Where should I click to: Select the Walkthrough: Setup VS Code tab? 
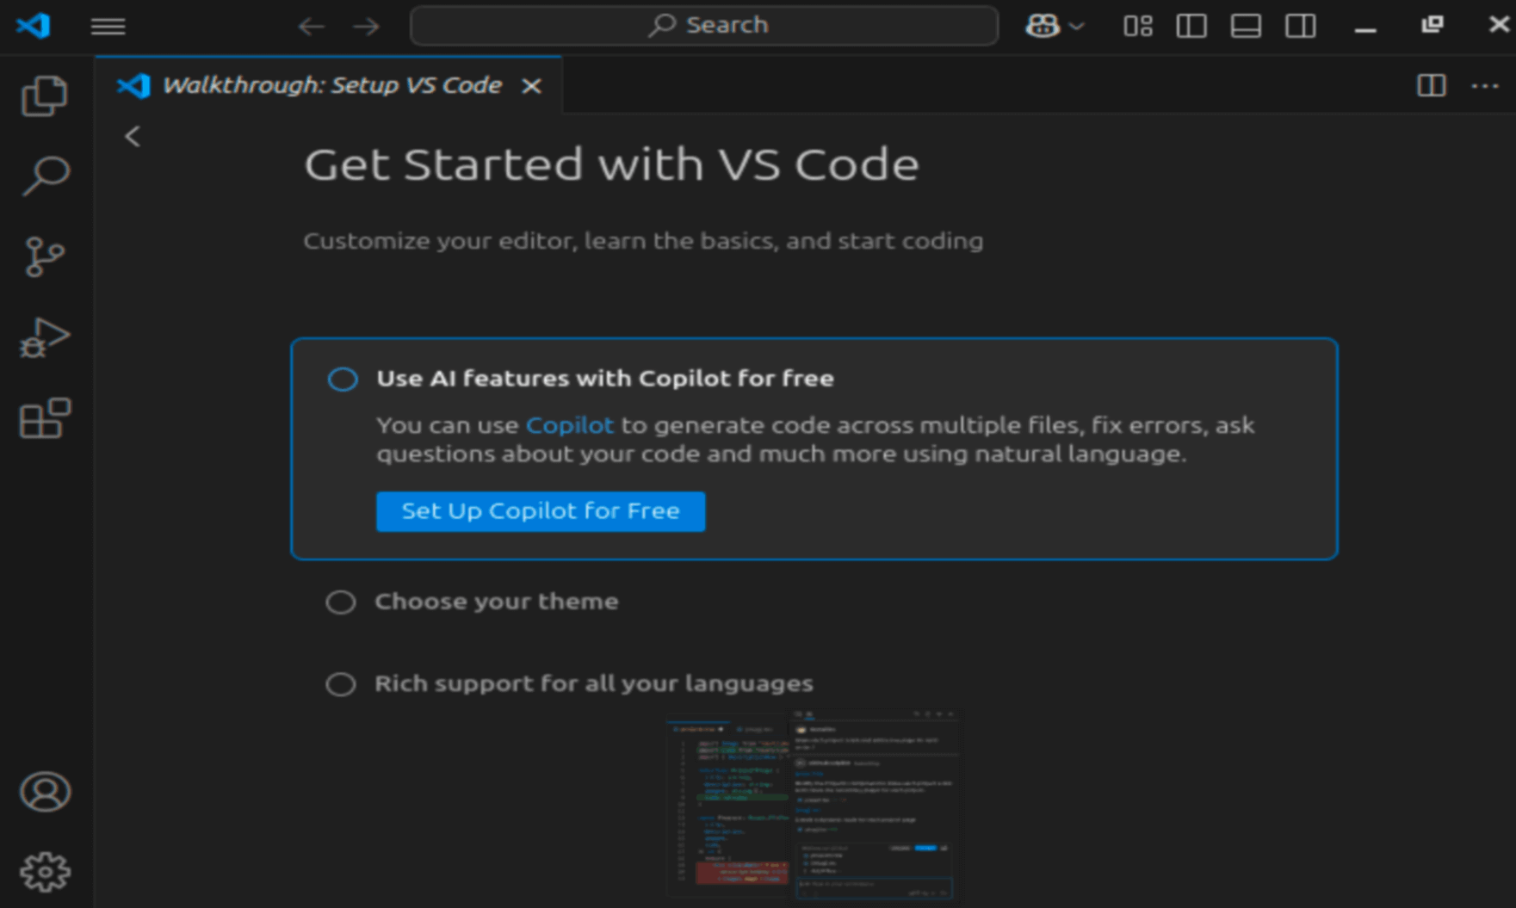[x=331, y=85]
